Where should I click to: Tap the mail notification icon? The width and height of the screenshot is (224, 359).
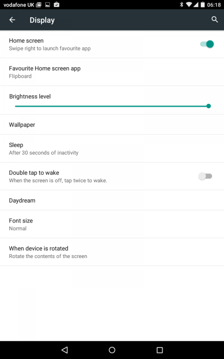pos(39,5)
